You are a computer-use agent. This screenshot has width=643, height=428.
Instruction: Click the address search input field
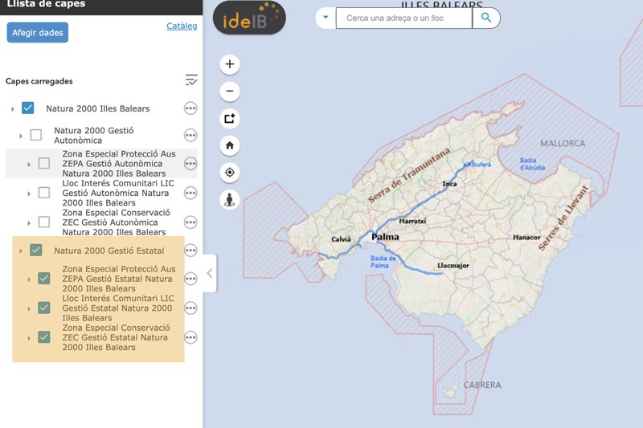tap(403, 18)
